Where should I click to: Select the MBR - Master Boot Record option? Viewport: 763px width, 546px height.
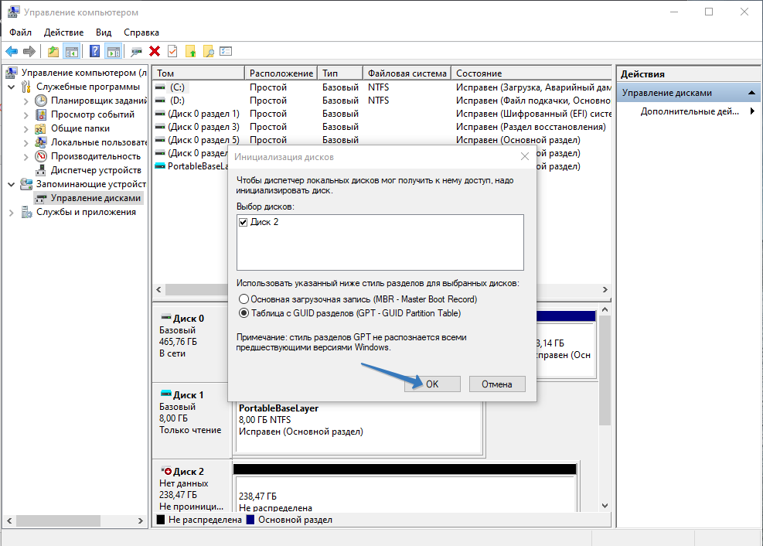(x=244, y=299)
